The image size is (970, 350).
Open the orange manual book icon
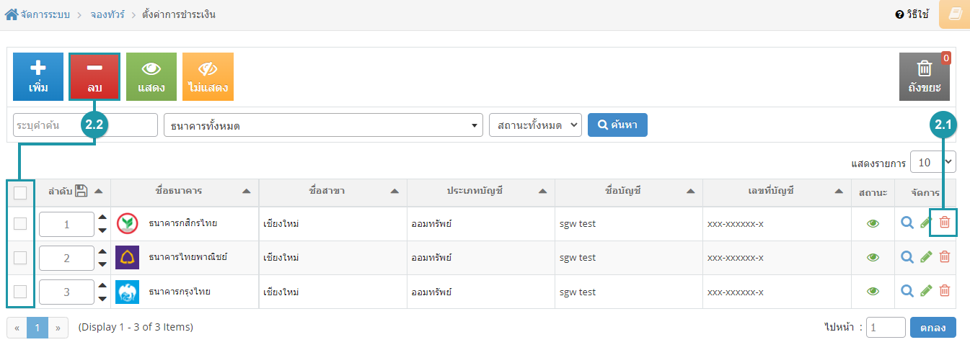pos(954,14)
